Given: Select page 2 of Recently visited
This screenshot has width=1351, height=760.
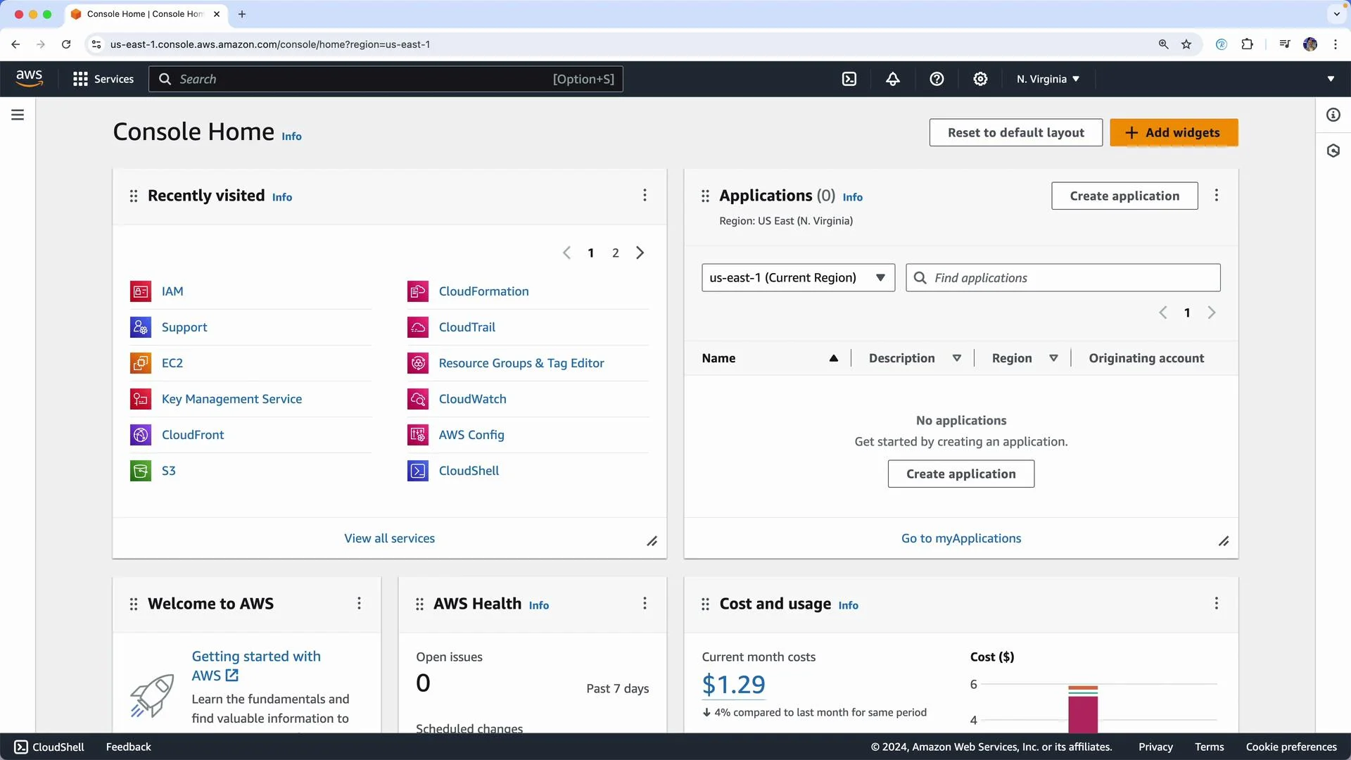Looking at the screenshot, I should tap(616, 253).
